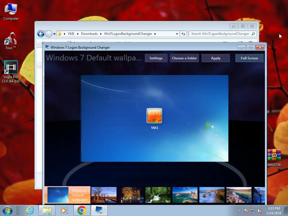Select the Windows 7 Default wallpaper thumbnail

pos(67,195)
